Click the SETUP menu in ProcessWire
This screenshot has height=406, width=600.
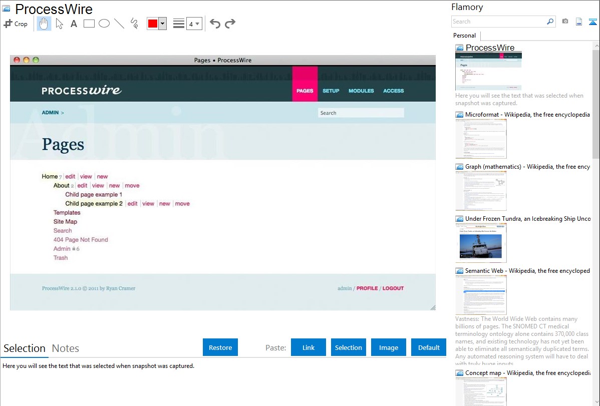[x=331, y=91]
